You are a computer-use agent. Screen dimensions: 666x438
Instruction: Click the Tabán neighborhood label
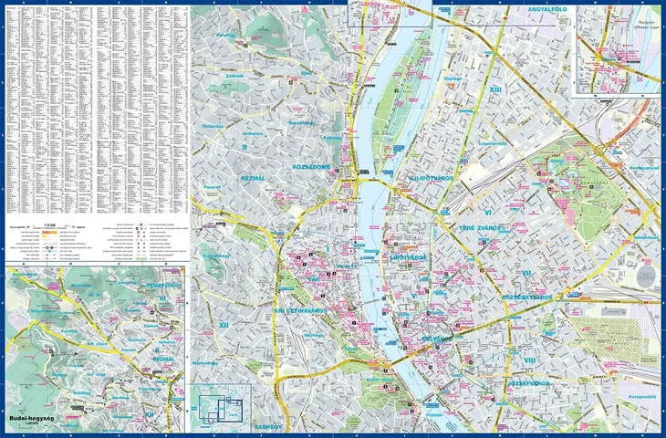pyautogui.click(x=350, y=349)
